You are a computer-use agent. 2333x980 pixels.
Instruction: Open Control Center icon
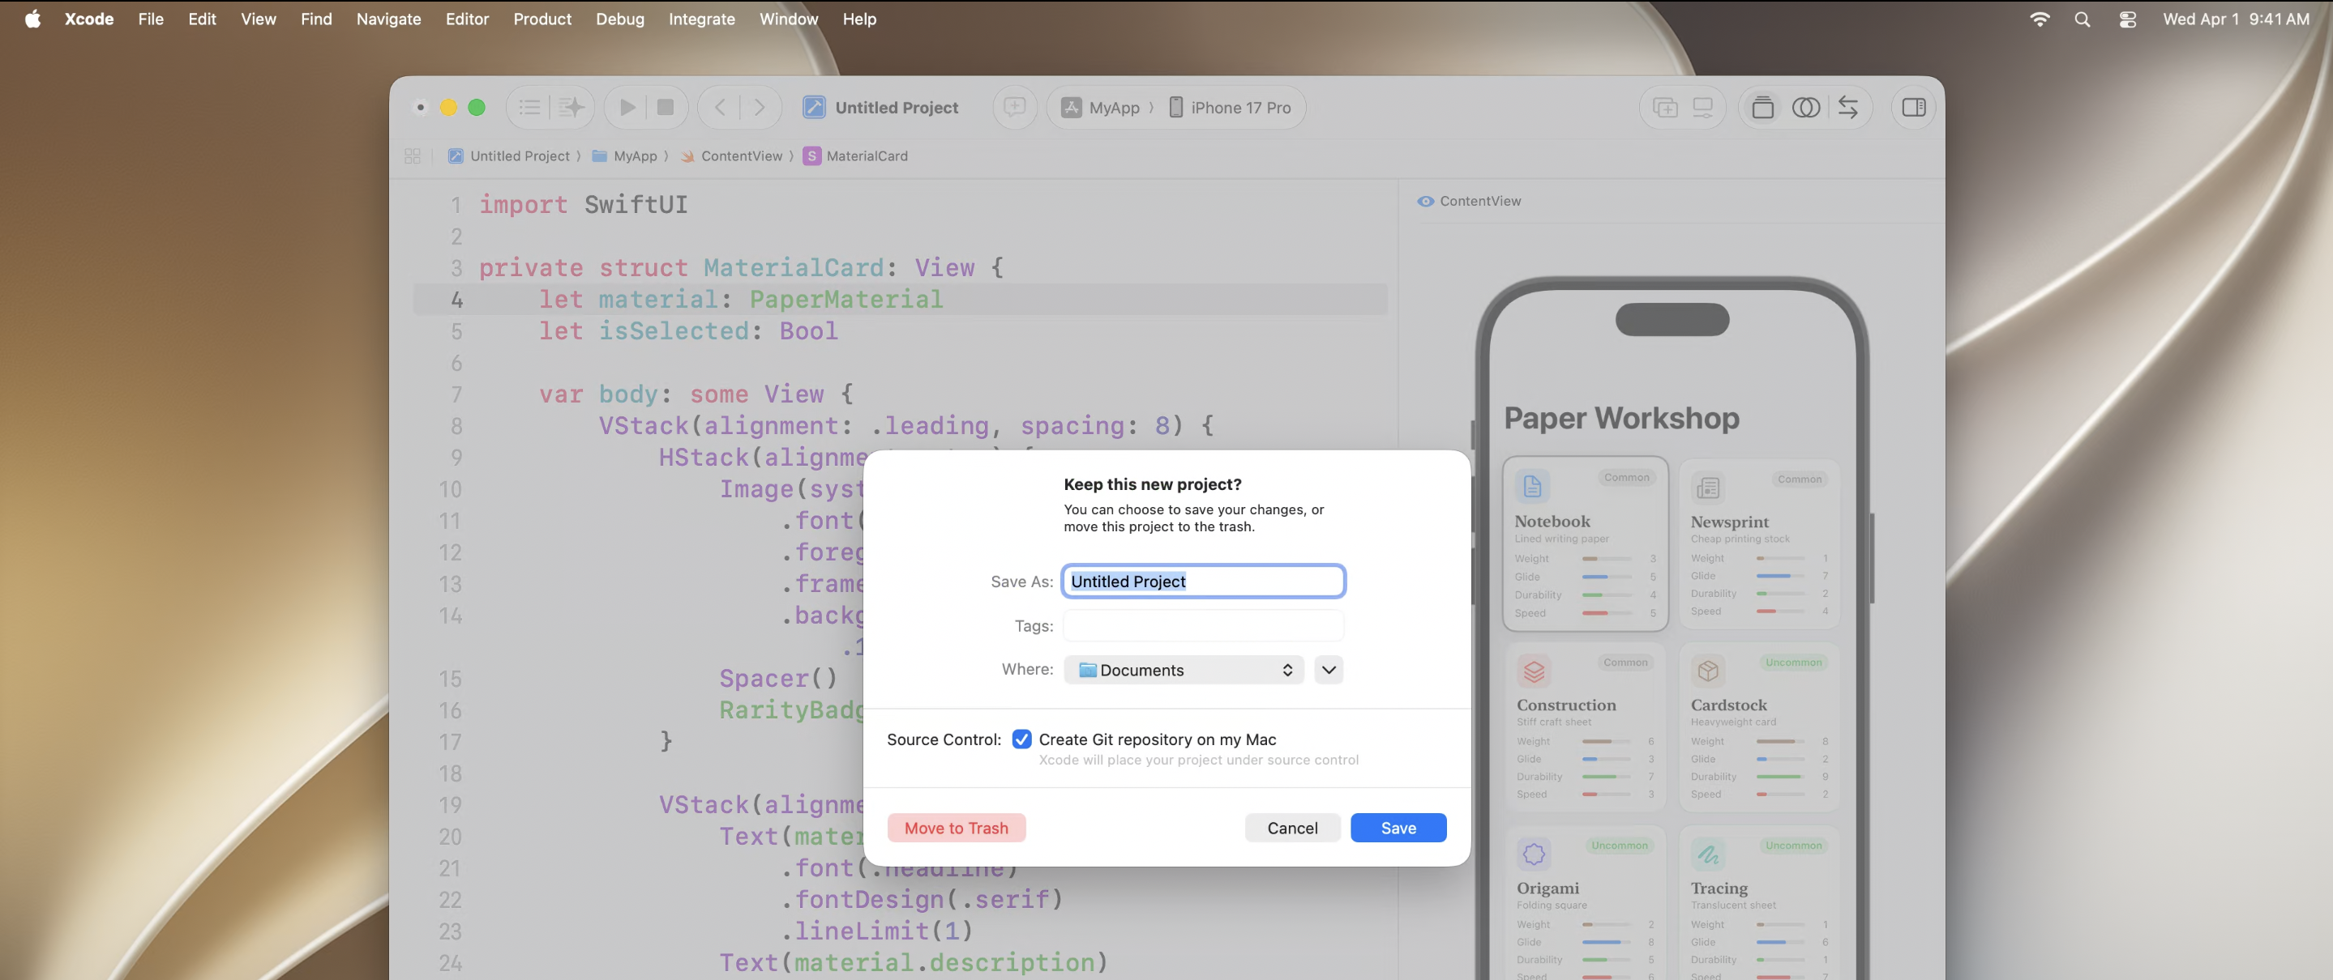[2127, 19]
